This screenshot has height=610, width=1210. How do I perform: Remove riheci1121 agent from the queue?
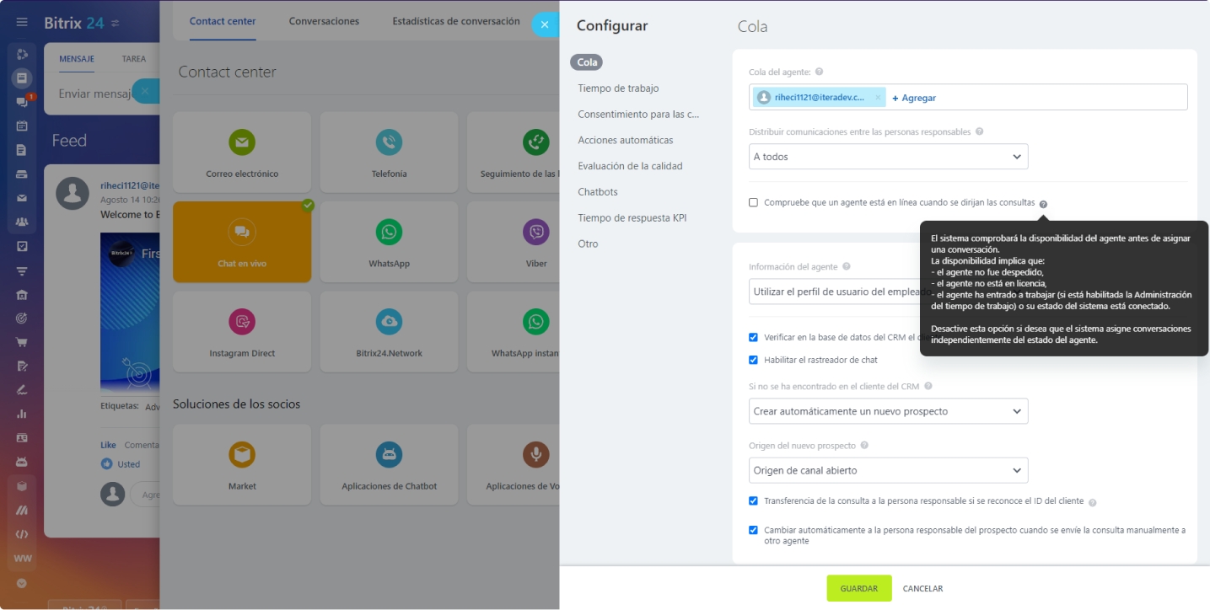point(878,98)
